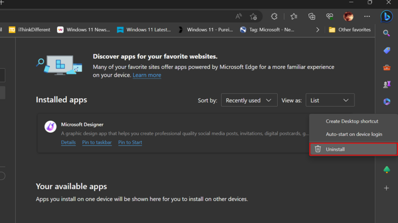Image resolution: width=398 pixels, height=223 pixels.
Task: Open the sidebar Tools briefcase icon
Action: click(387, 68)
